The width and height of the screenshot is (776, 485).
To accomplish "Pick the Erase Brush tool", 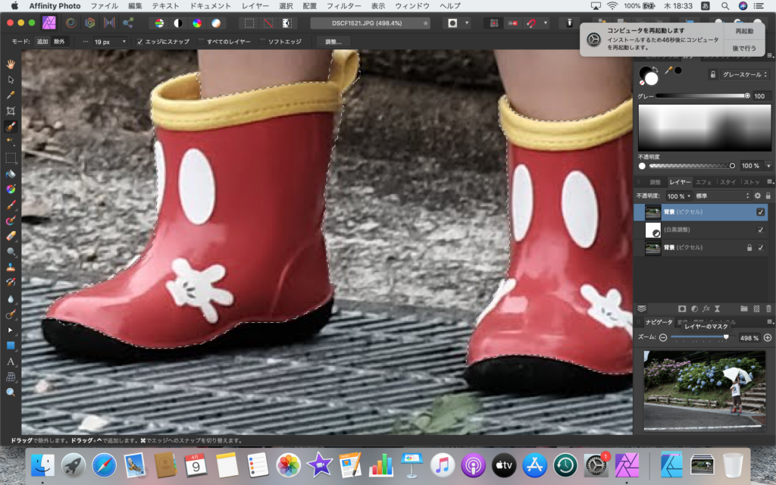I will point(11,236).
